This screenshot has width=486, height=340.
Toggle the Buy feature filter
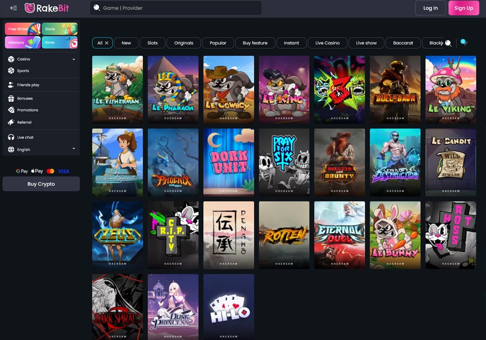pos(255,43)
